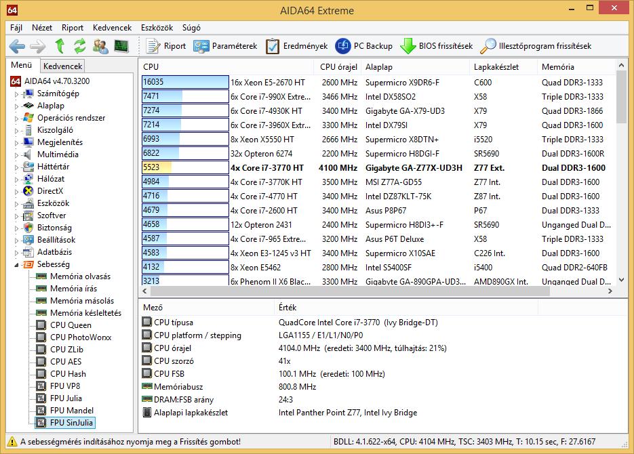
Task: Select the Megjelenítés tree node
Action: (x=60, y=142)
